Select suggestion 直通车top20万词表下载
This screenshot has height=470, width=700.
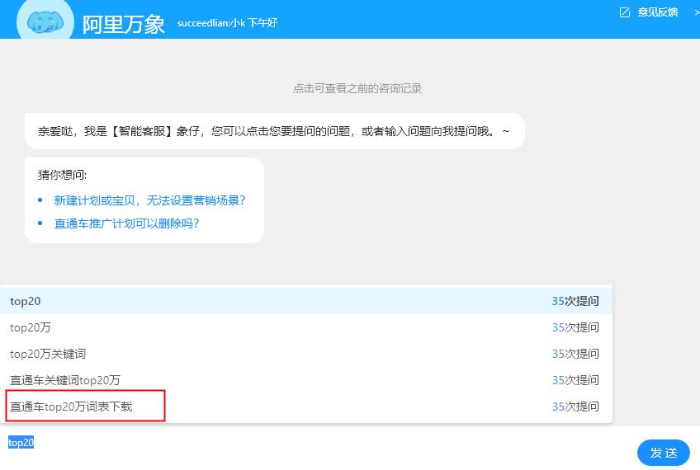[x=305, y=407]
